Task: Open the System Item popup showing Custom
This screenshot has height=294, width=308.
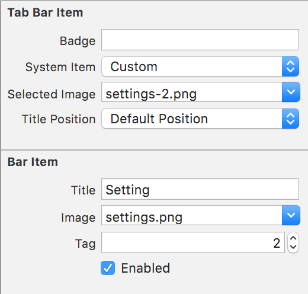Action: click(200, 66)
